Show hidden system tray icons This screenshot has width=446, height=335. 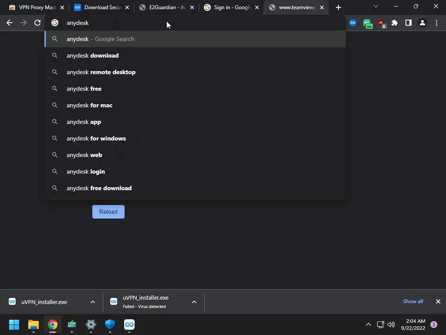click(368, 325)
